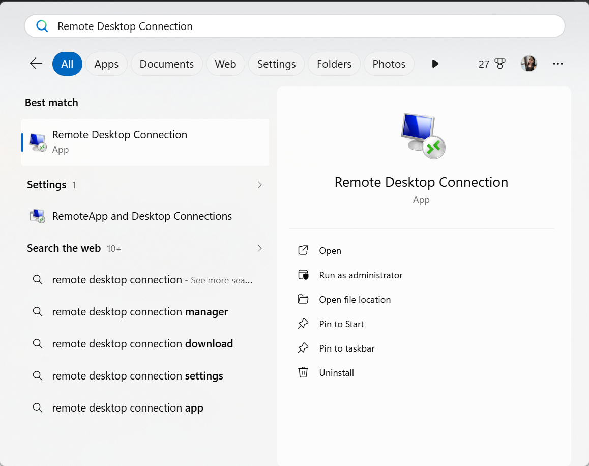Select suggestion 'remote desktop connection manager'
589x466 pixels.
[145, 312]
